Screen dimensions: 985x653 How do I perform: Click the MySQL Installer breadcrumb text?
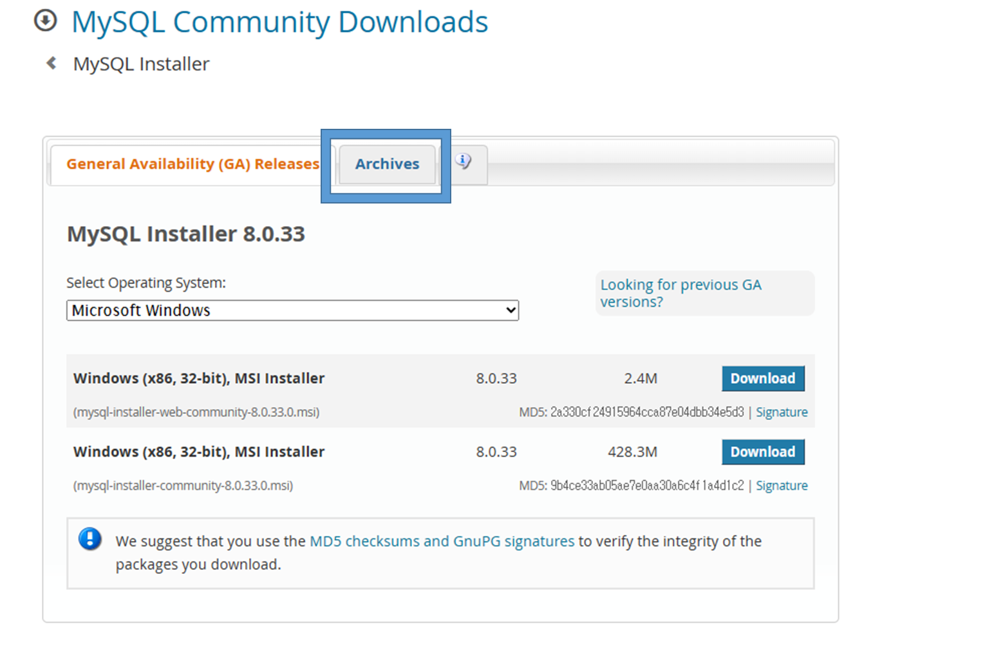pos(141,64)
